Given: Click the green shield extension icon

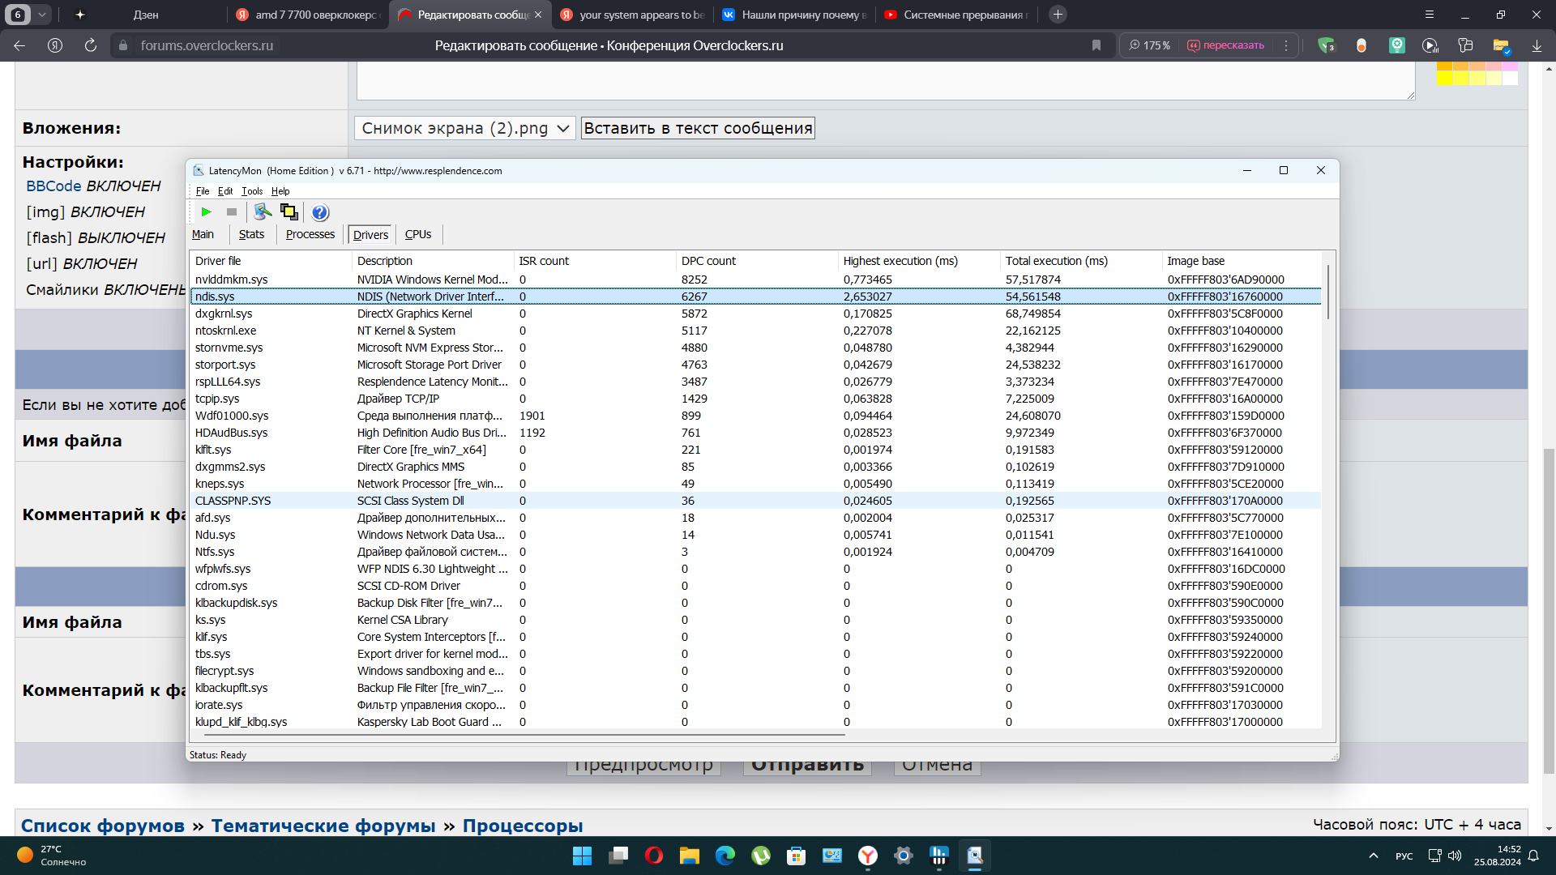Looking at the screenshot, I should [x=1326, y=46].
